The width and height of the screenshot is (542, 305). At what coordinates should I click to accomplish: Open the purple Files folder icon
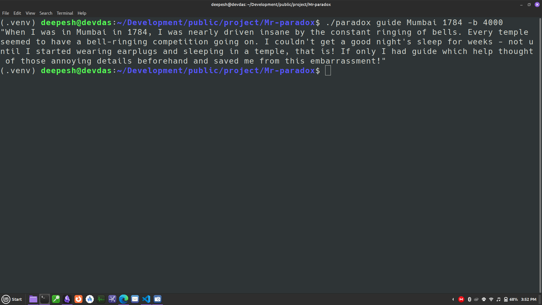pos(33,299)
